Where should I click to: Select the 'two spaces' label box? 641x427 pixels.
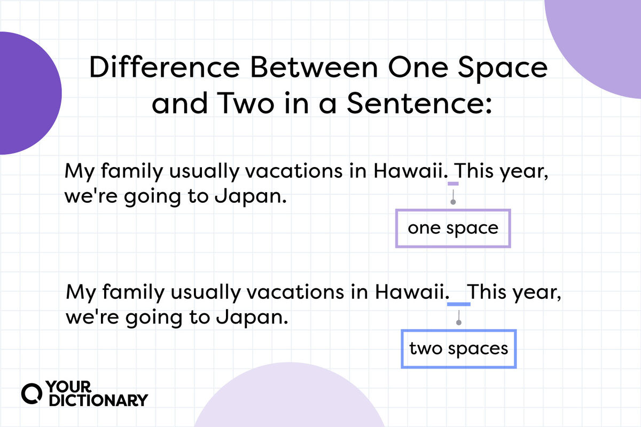459,349
